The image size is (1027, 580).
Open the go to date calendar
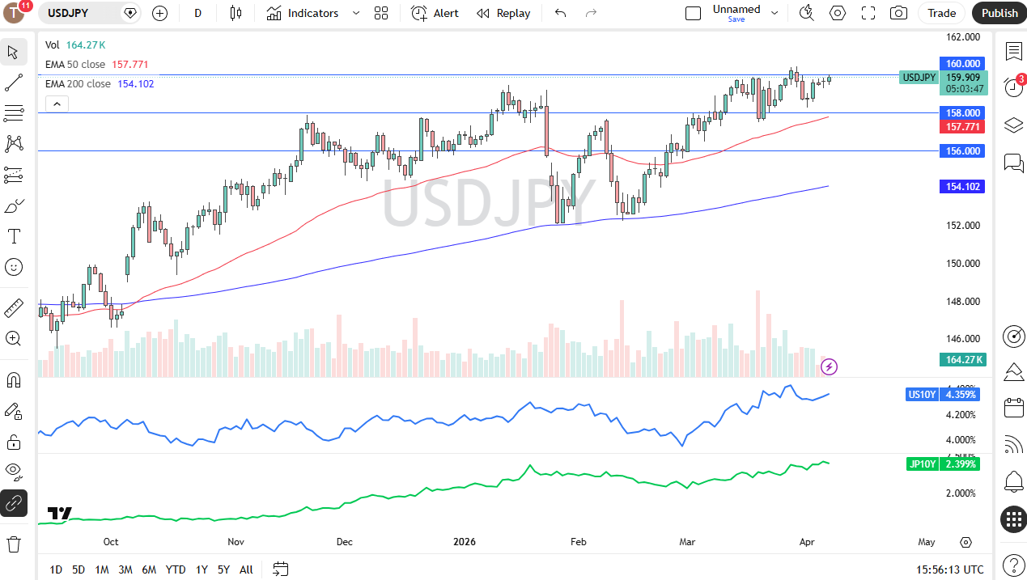(281, 569)
